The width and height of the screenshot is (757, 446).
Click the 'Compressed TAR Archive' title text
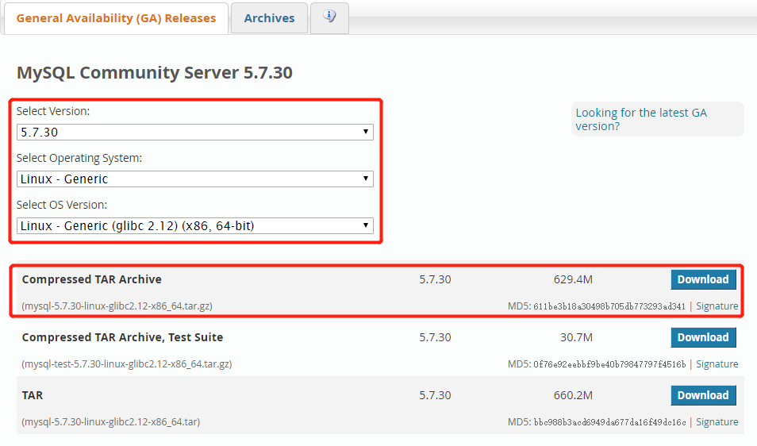pyautogui.click(x=92, y=279)
